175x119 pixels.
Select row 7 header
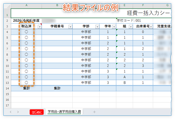click(x=7, y=49)
